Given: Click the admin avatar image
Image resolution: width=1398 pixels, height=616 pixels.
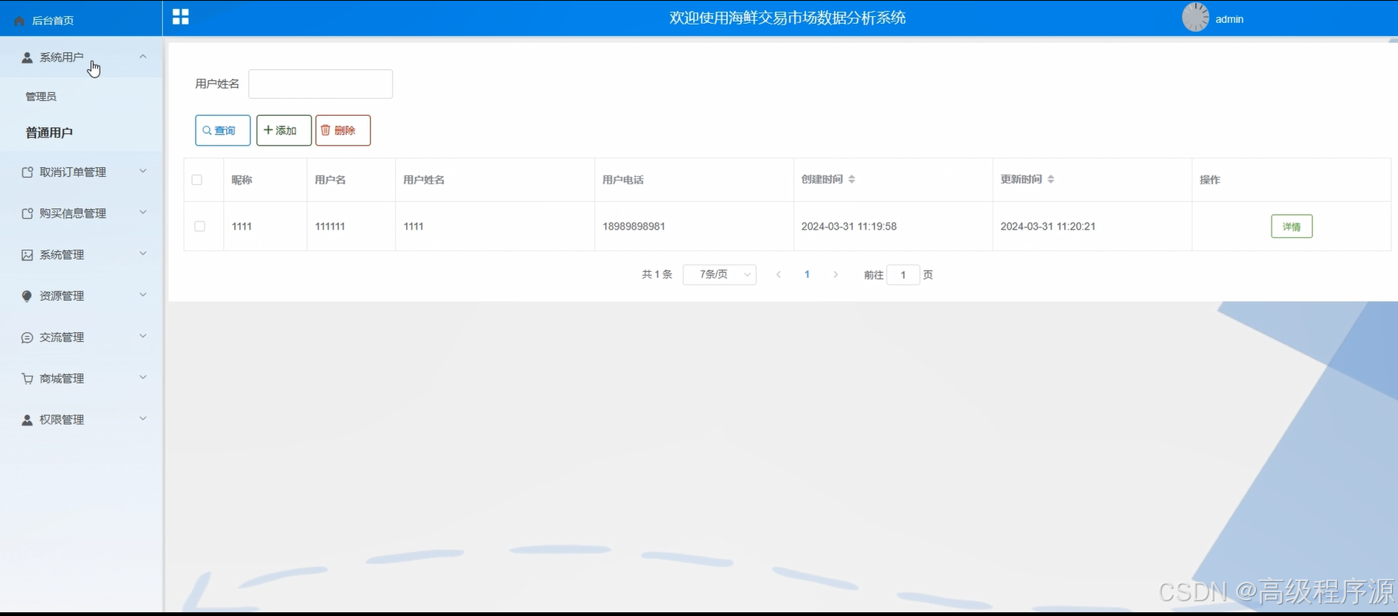Looking at the screenshot, I should click(x=1196, y=17).
